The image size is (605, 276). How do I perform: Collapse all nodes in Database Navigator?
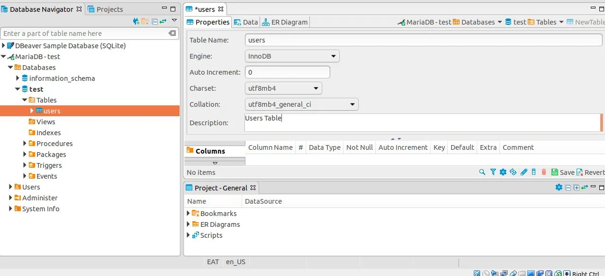[x=155, y=21]
